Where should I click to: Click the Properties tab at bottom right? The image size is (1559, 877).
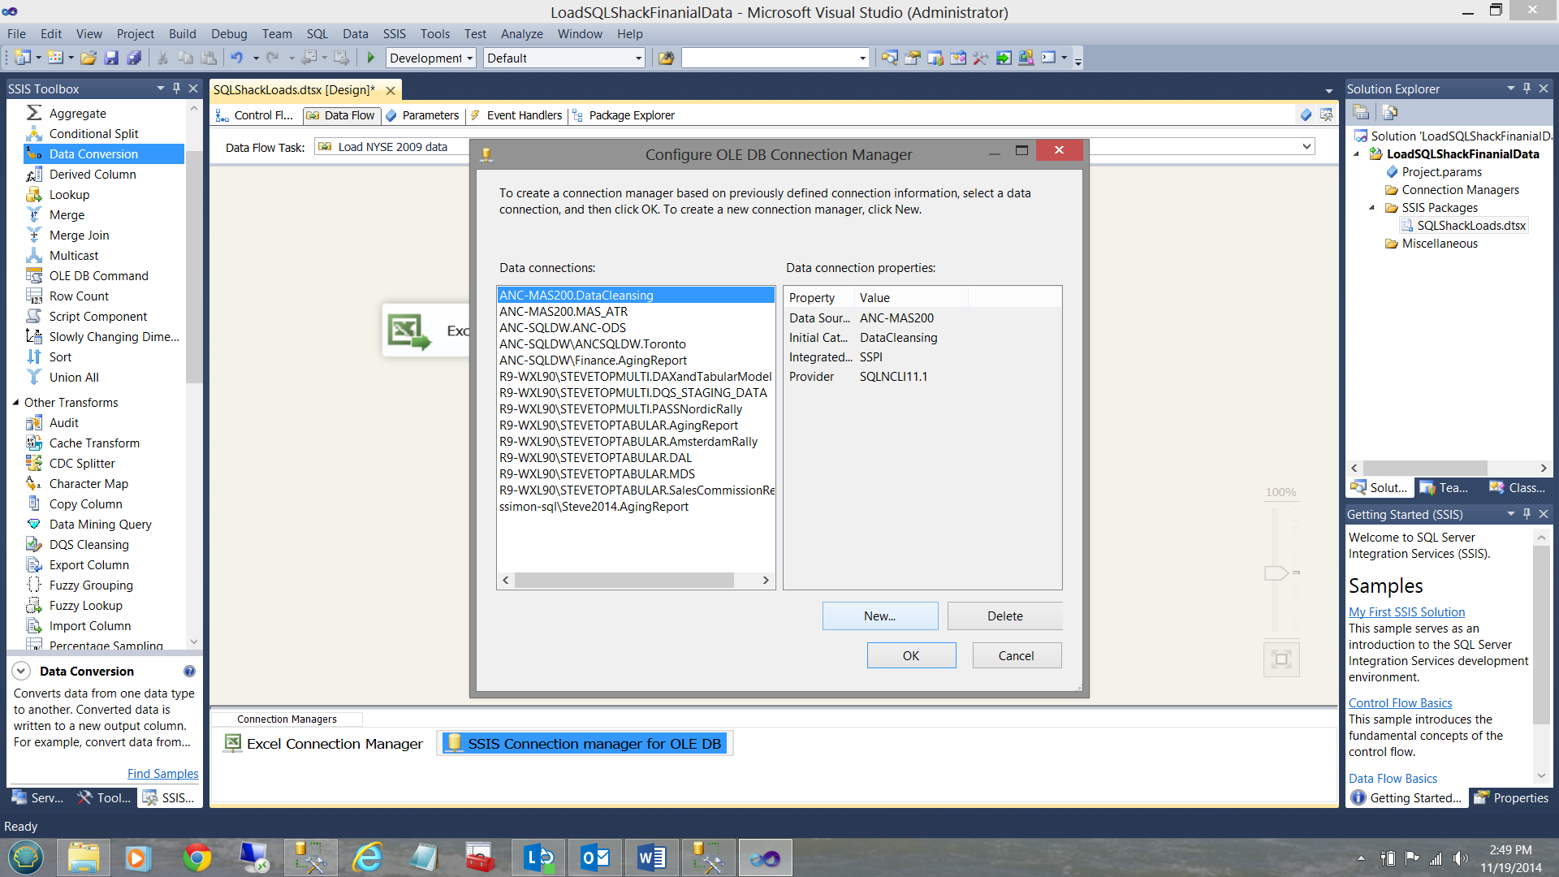(1511, 798)
